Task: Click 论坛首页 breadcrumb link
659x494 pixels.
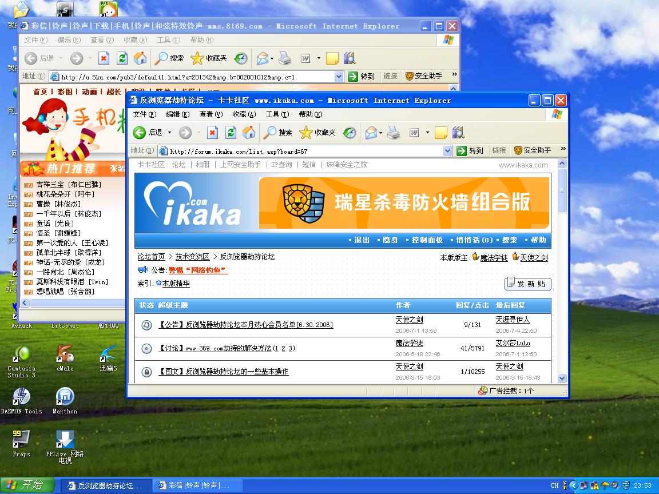Action: pos(151,257)
